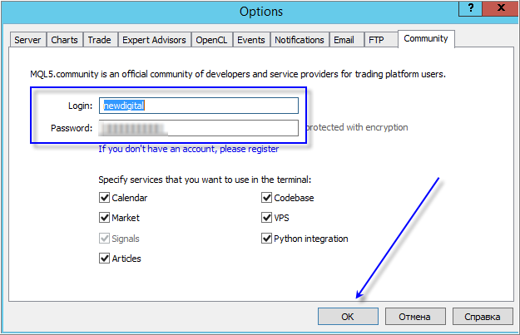Show the Notifications tab
520x335 pixels.
click(x=299, y=40)
